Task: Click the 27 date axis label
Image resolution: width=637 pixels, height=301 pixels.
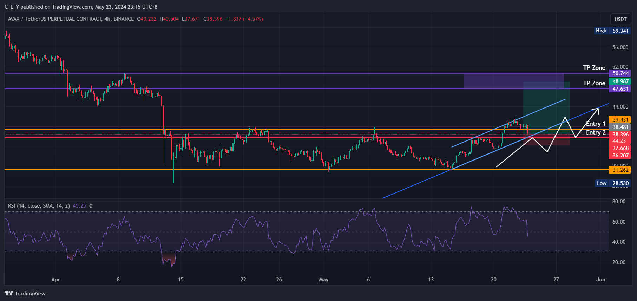Action: tap(556, 280)
